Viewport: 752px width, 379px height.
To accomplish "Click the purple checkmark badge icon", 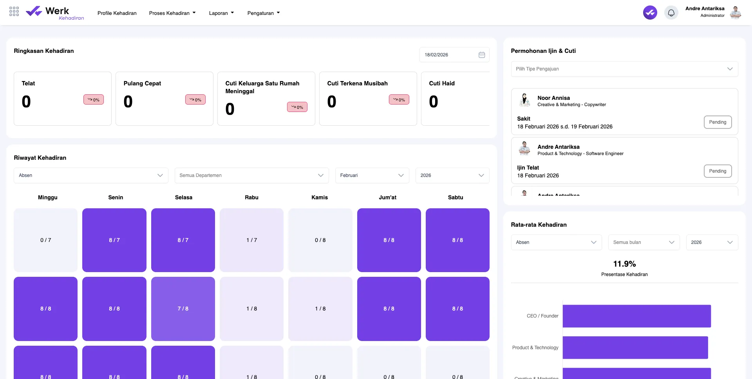I will point(650,13).
